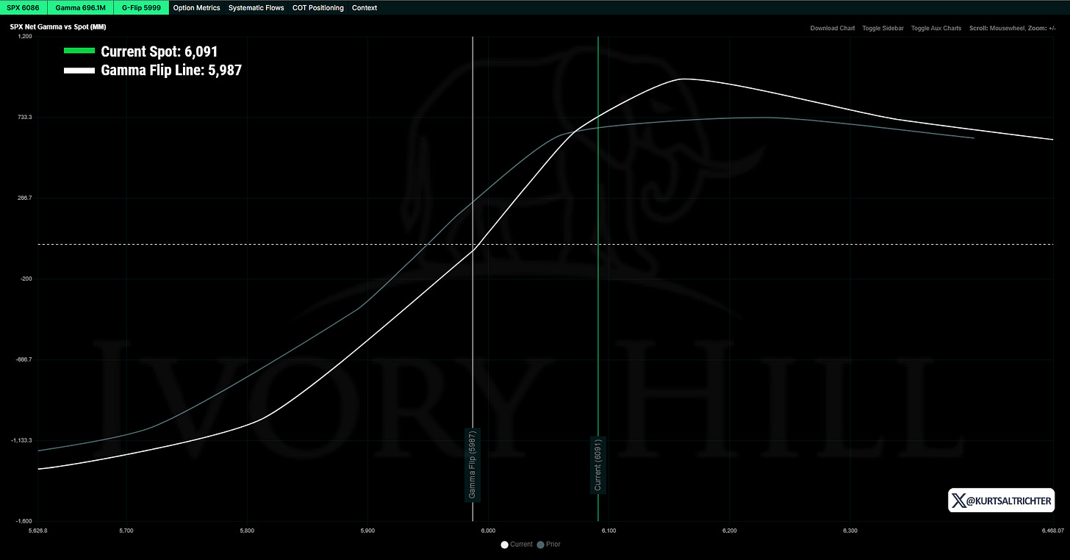Click the Gamma Flip Line: 5,987 annotation

(171, 71)
